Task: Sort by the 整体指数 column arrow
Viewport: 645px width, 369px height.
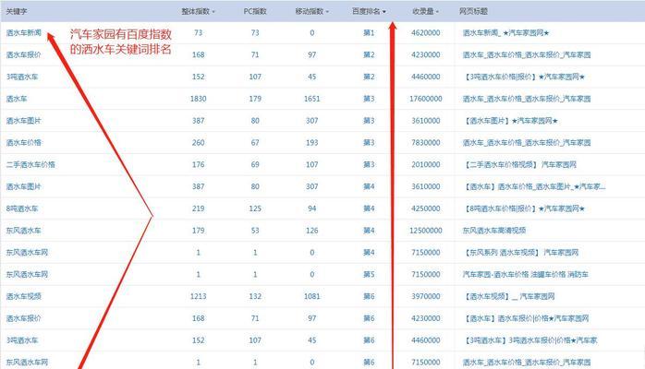Action: tap(213, 12)
